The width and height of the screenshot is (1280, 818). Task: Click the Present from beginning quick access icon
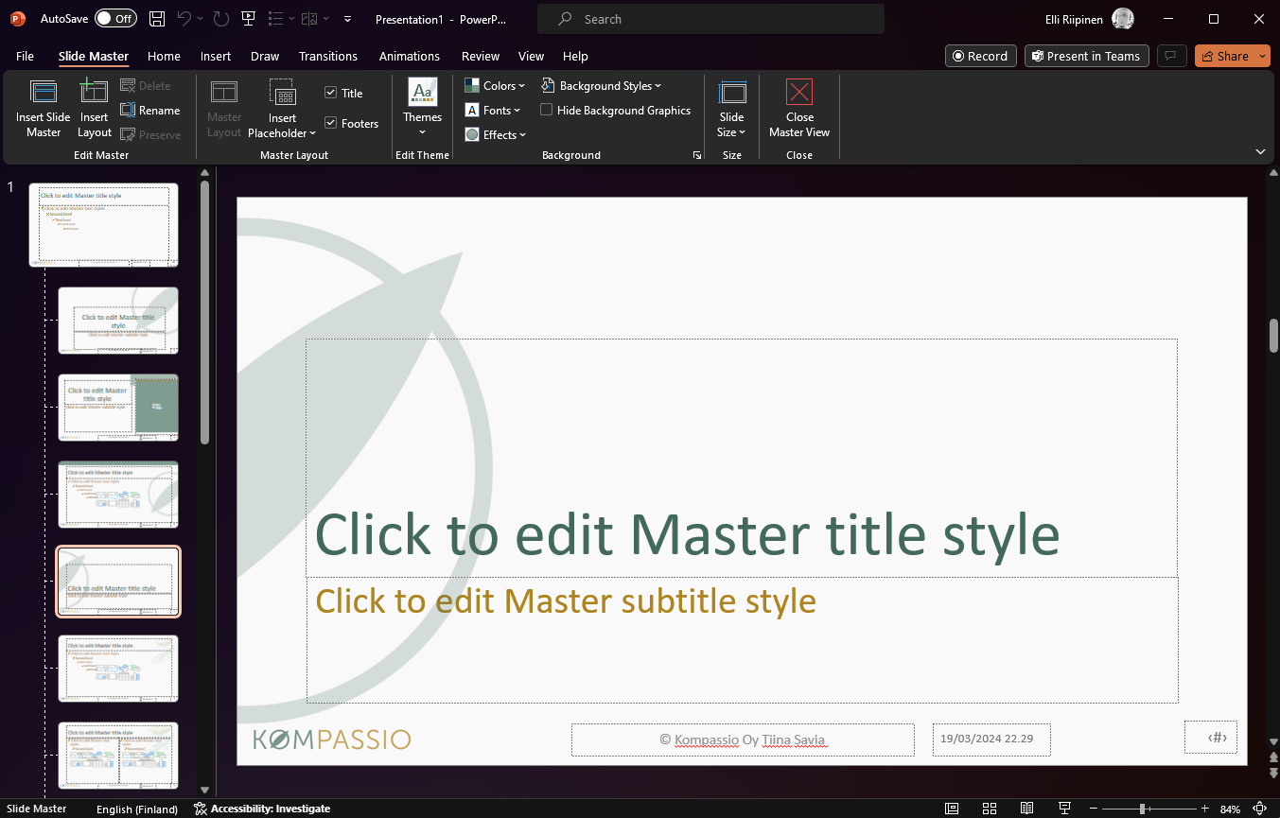[248, 19]
